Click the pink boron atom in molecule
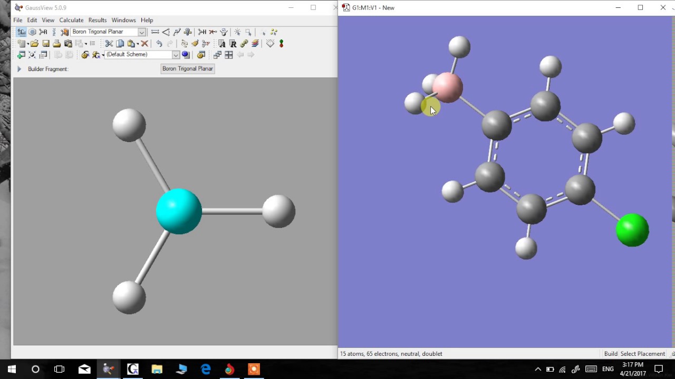This screenshot has width=675, height=379. point(448,87)
